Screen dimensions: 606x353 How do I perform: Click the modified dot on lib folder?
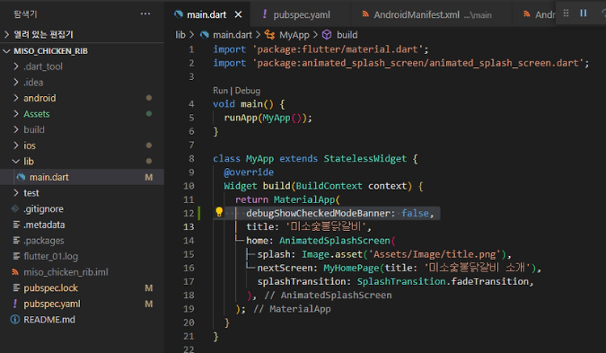[149, 162]
